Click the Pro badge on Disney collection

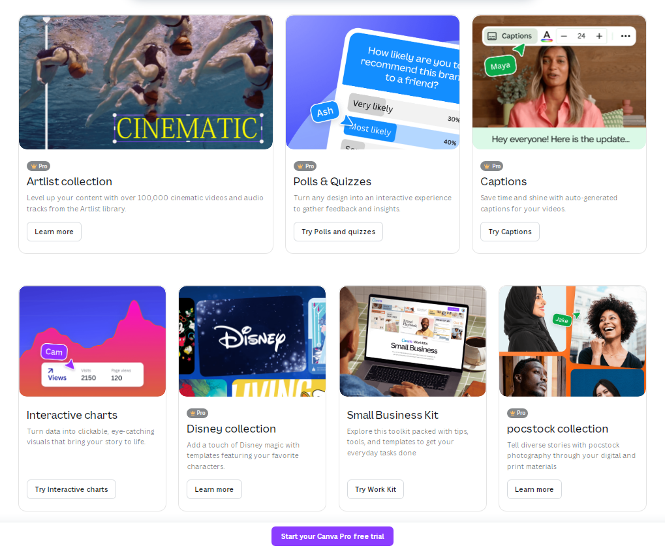(x=198, y=412)
